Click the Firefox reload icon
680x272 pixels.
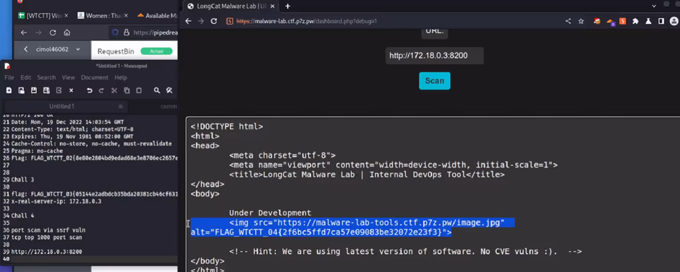tap(53, 32)
